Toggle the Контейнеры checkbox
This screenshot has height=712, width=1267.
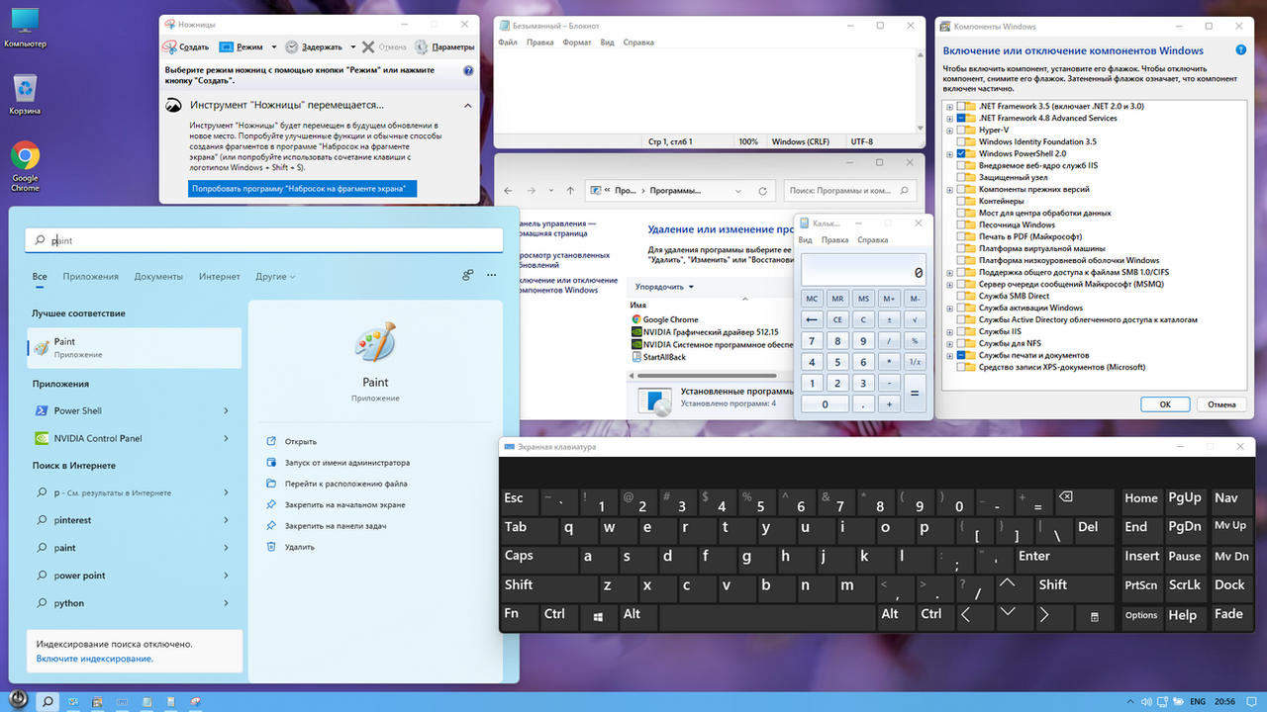pos(961,201)
